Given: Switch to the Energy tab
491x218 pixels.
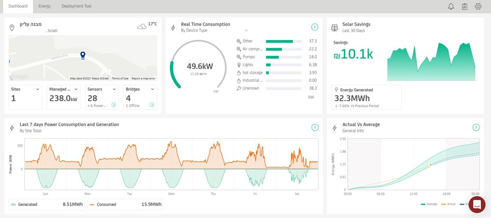Looking at the screenshot, I should click(45, 6).
